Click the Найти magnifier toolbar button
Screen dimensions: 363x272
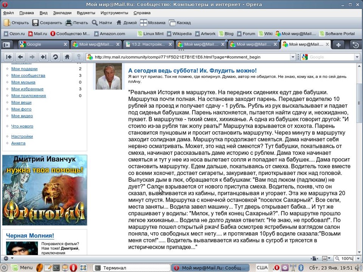click(102, 23)
